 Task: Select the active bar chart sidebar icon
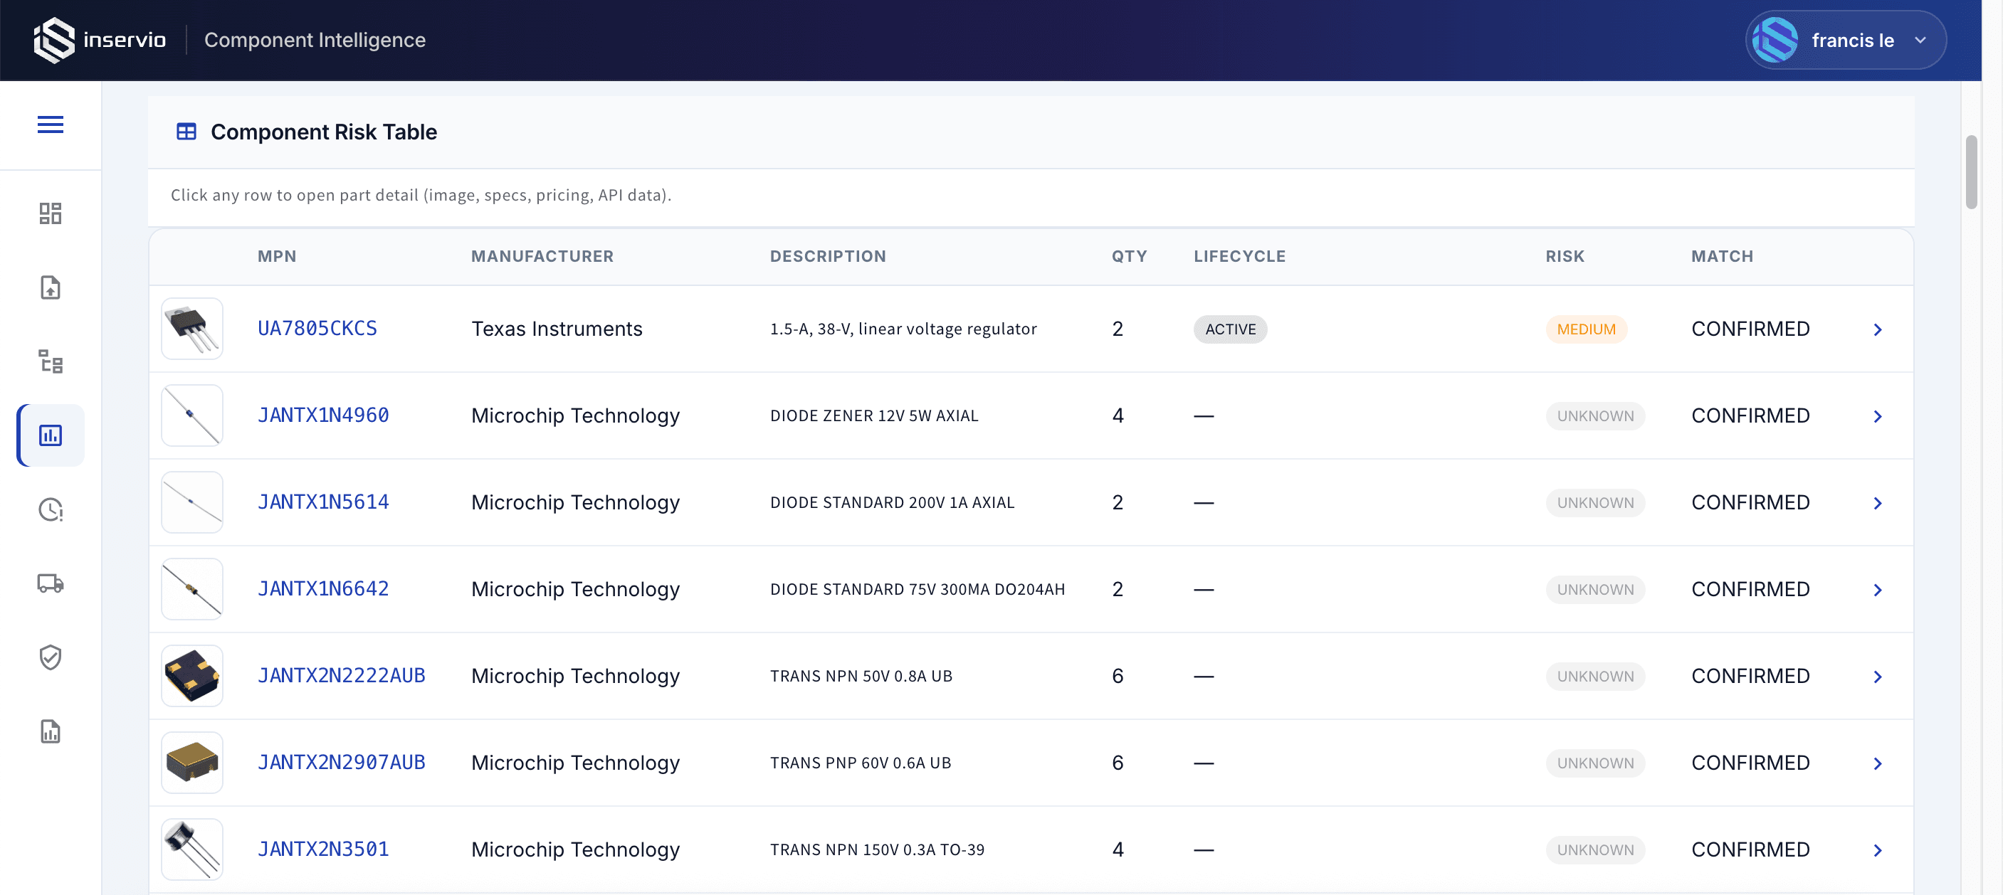click(51, 435)
